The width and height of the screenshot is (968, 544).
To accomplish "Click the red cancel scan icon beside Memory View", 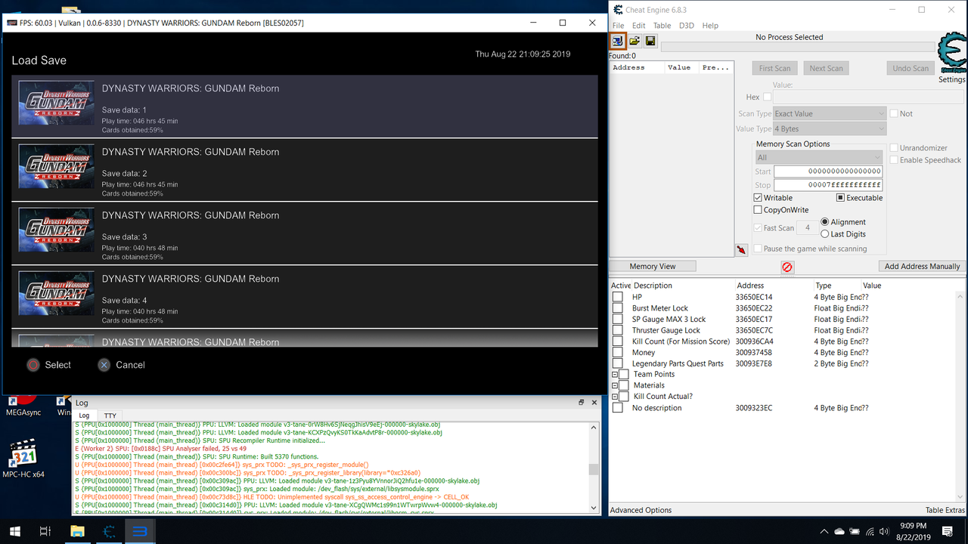I will (787, 267).
